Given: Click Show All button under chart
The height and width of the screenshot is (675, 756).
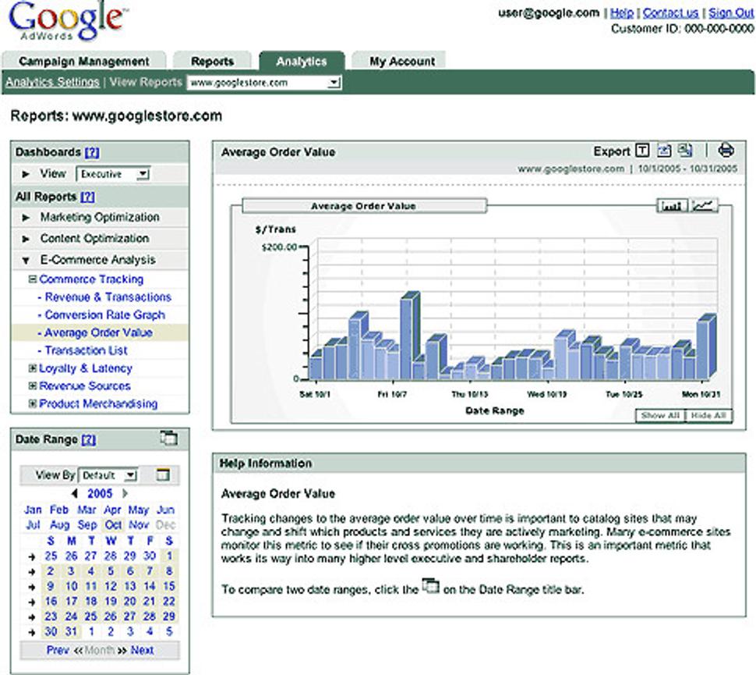Looking at the screenshot, I should (x=660, y=415).
